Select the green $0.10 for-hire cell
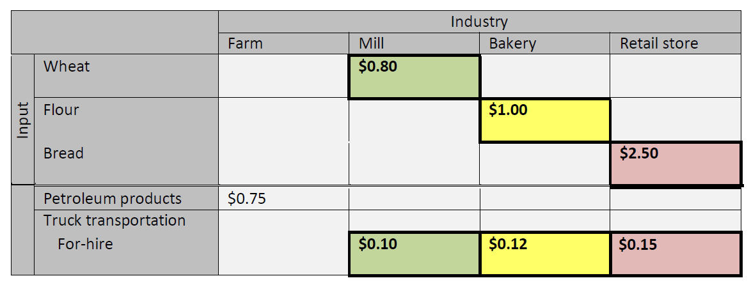 click(414, 254)
